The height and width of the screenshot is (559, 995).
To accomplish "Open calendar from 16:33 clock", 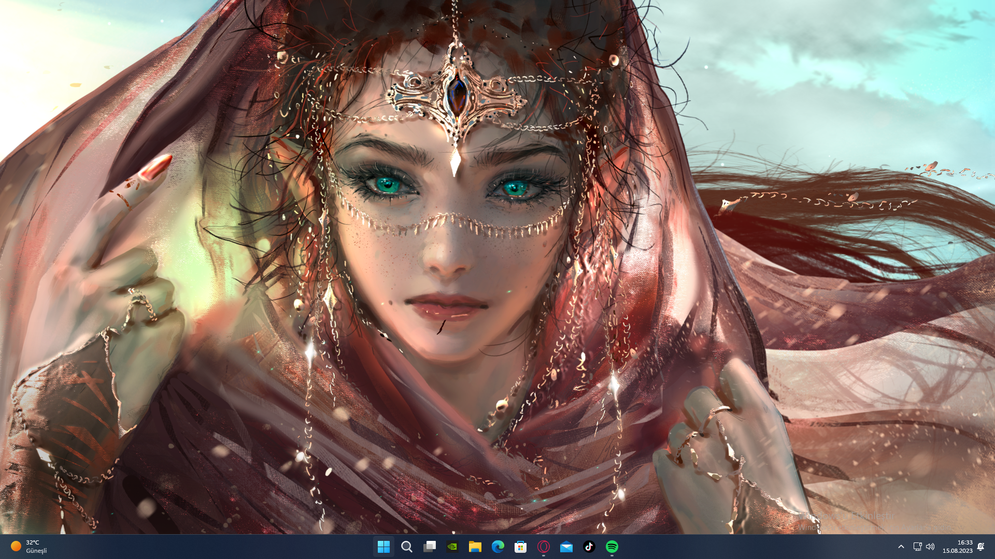I will (x=958, y=547).
